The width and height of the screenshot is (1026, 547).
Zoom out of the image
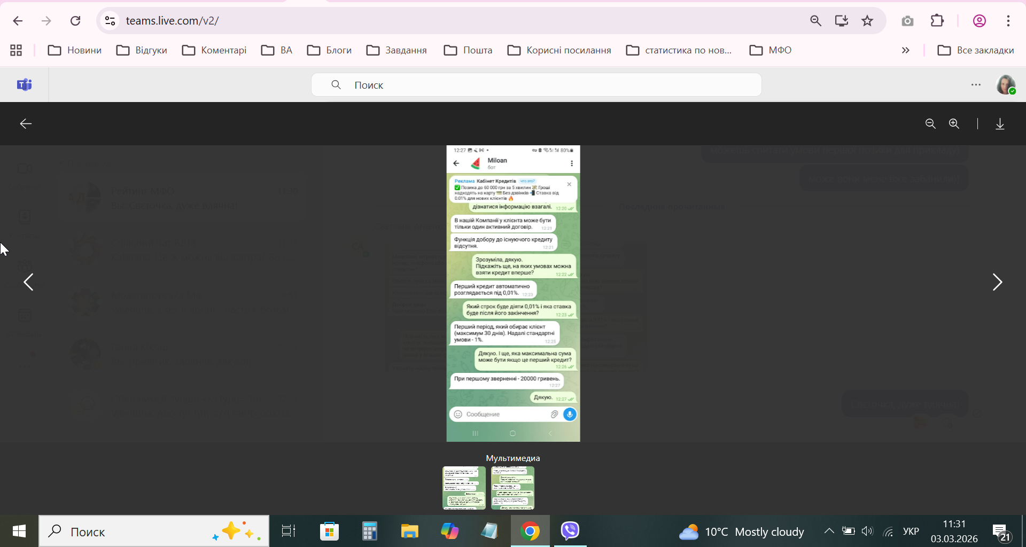(x=930, y=124)
